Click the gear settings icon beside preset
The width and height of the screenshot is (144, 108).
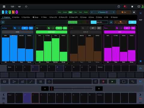click(134, 12)
